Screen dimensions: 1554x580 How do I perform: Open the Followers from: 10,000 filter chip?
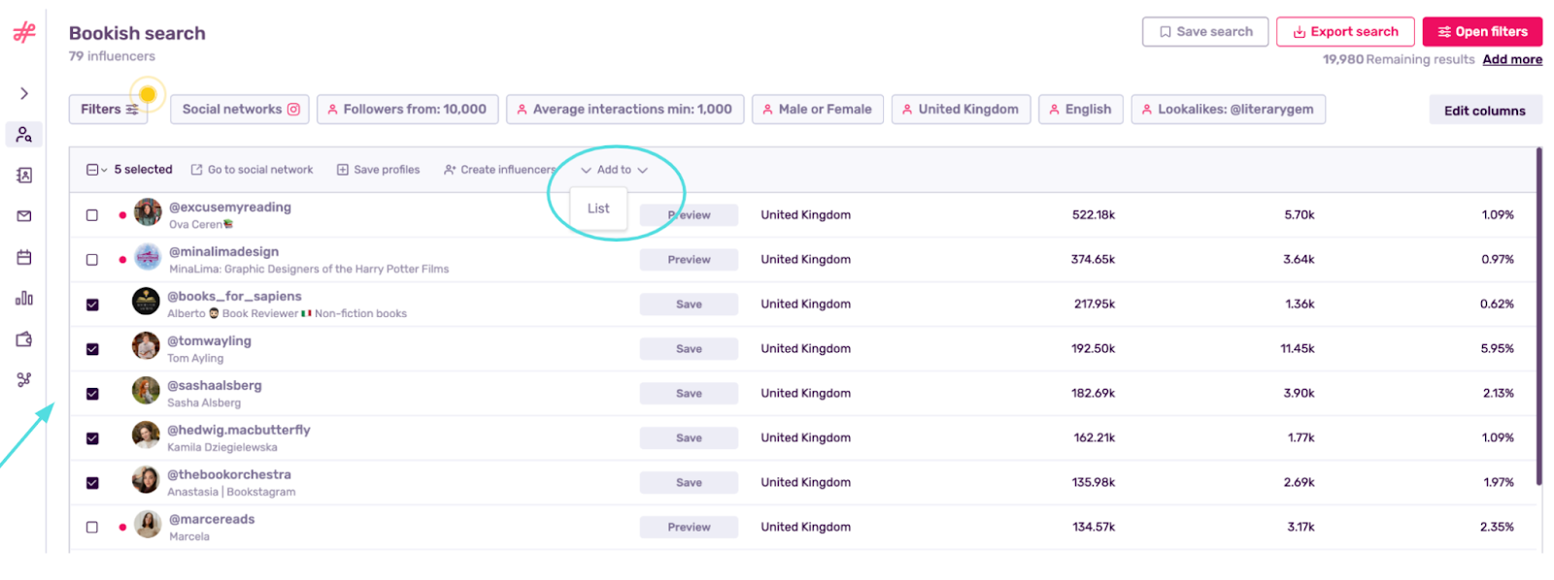point(408,110)
